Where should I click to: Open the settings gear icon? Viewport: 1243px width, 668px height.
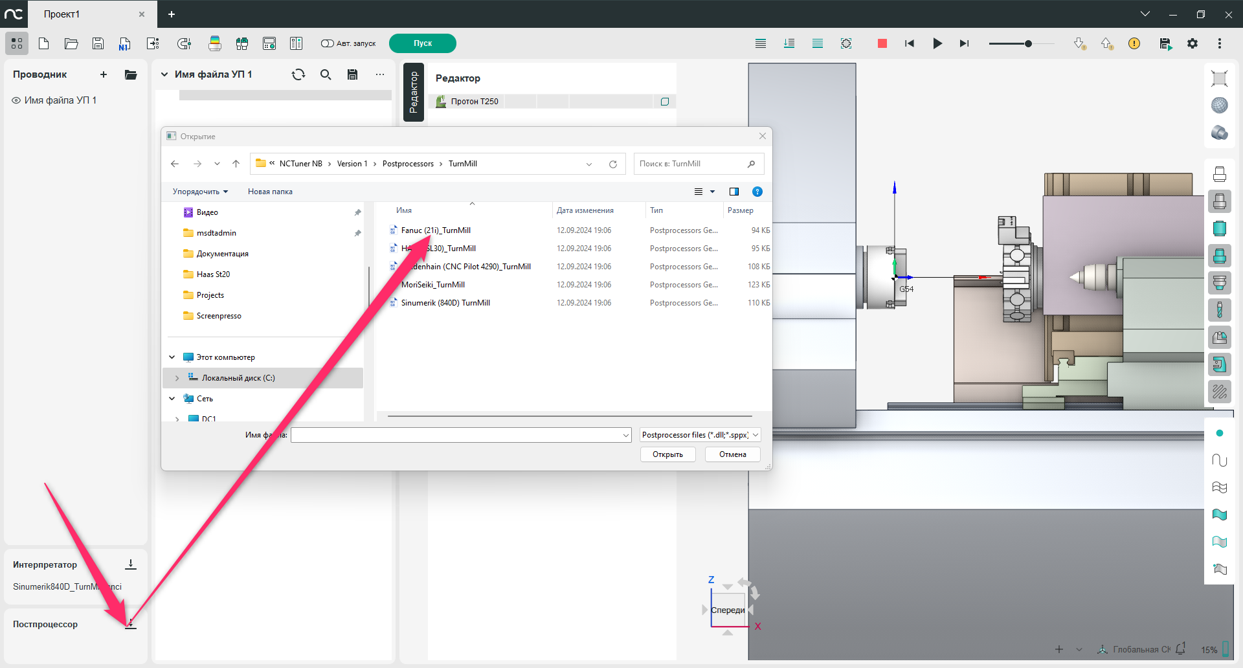tap(1193, 43)
